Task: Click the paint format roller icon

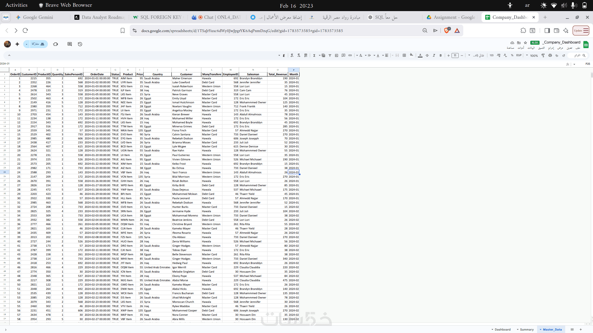Action: pyautogui.click(x=543, y=55)
